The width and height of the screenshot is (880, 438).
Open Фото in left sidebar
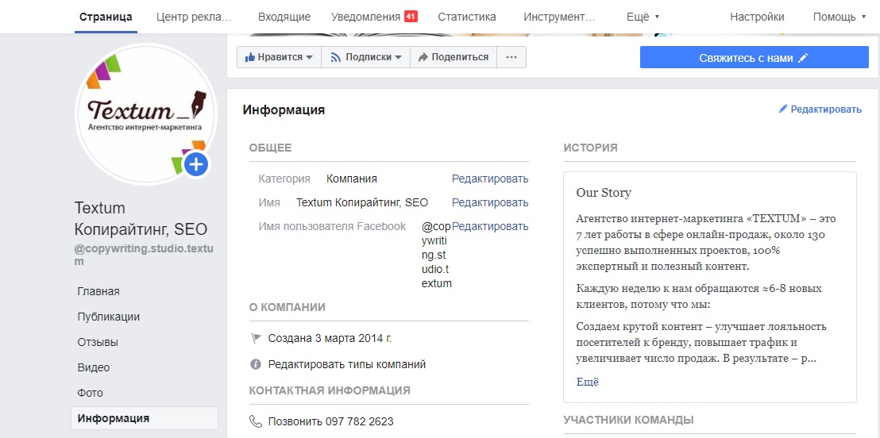point(91,393)
